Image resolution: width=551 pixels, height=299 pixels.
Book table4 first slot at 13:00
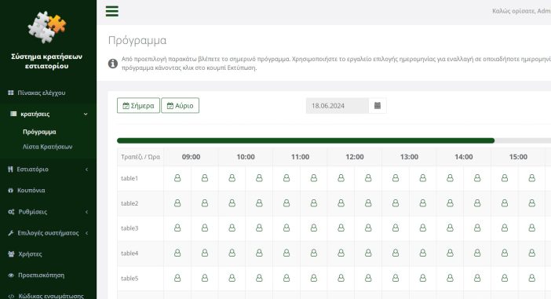point(396,253)
